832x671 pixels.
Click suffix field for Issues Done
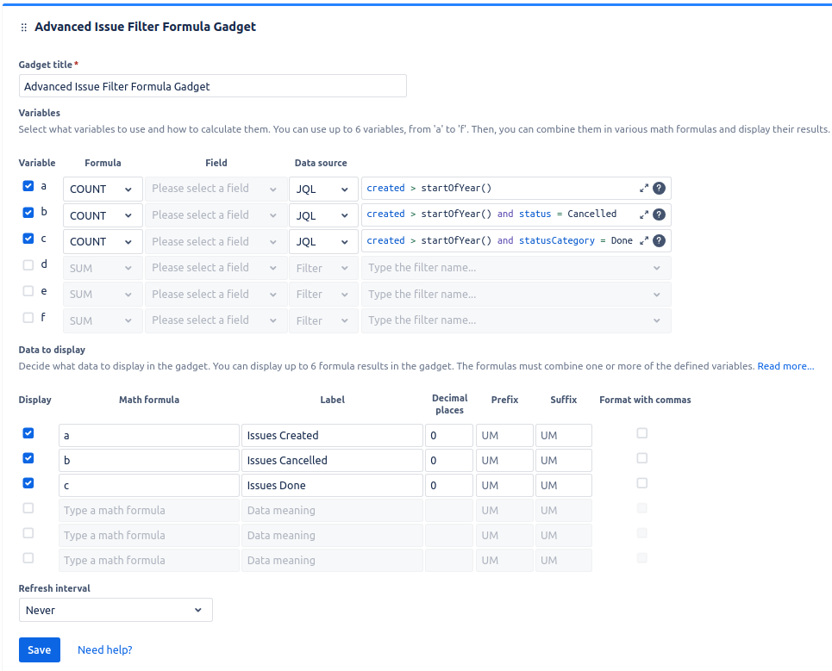564,485
